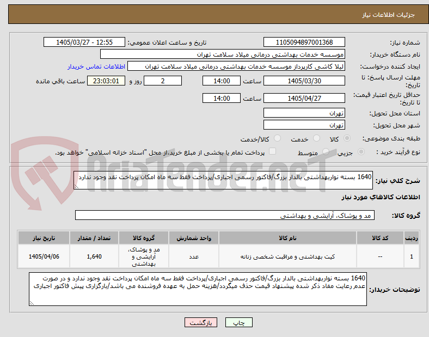Image resolution: width=429 pixels, height=337 pixels.
Task: Click the شهر محل تحویل field
Action: point(304,125)
